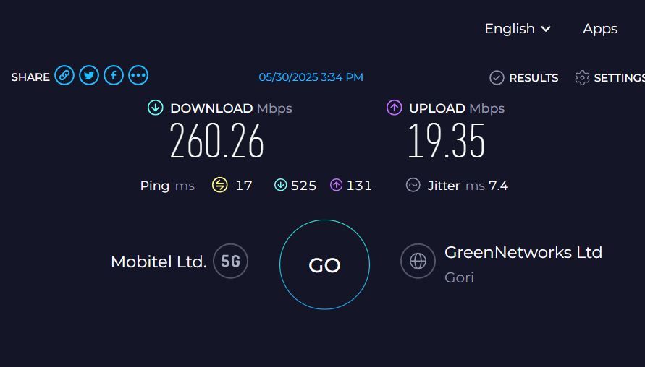
Task: Select GreenNetworks Ltd server name
Action: coord(523,252)
